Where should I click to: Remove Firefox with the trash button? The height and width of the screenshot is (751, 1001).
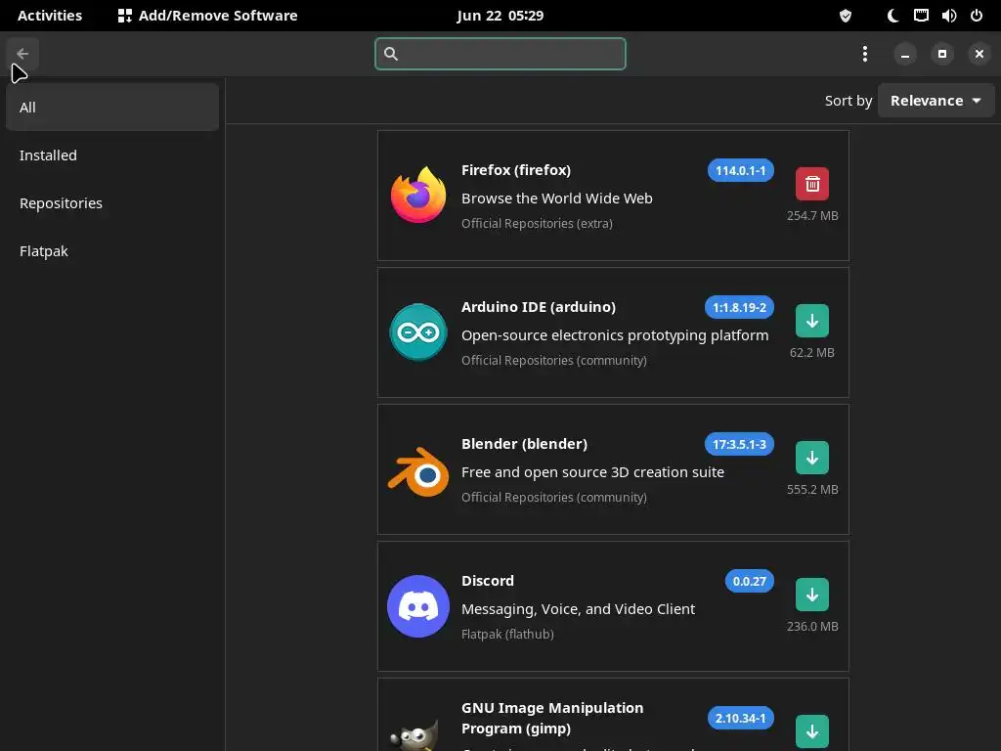tap(812, 184)
